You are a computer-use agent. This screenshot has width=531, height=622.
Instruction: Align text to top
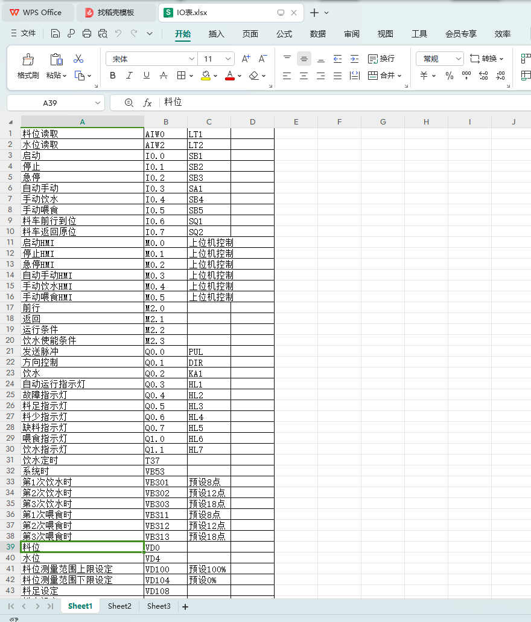tap(287, 59)
